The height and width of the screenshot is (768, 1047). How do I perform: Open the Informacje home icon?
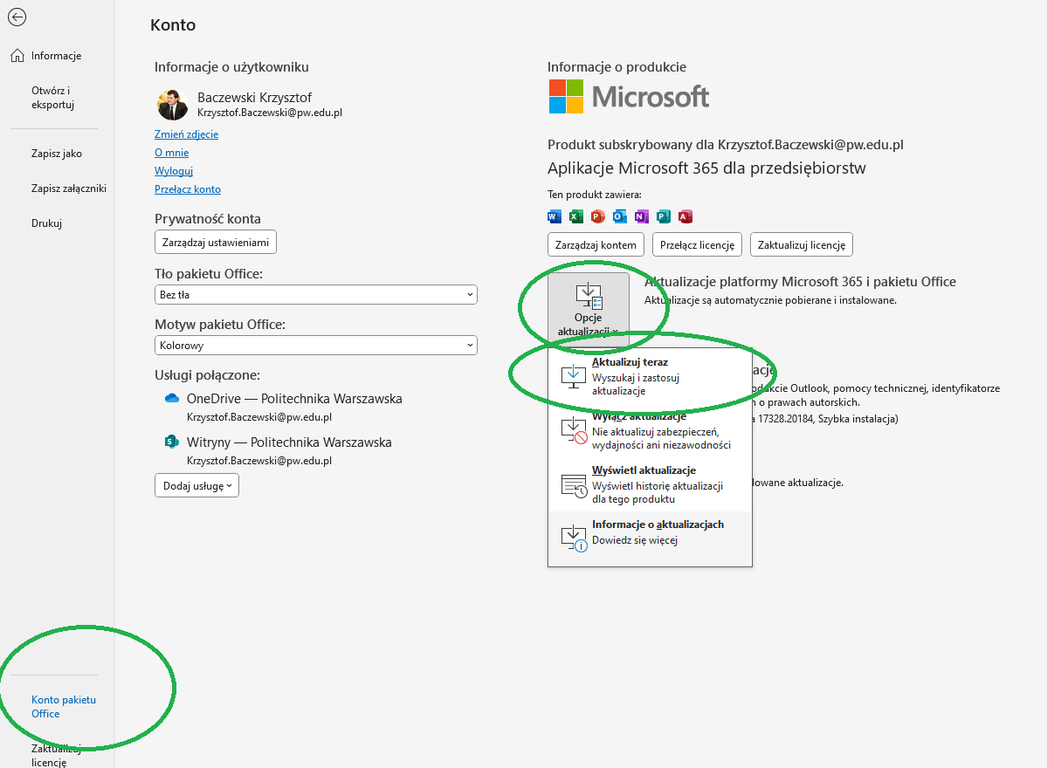[x=17, y=55]
